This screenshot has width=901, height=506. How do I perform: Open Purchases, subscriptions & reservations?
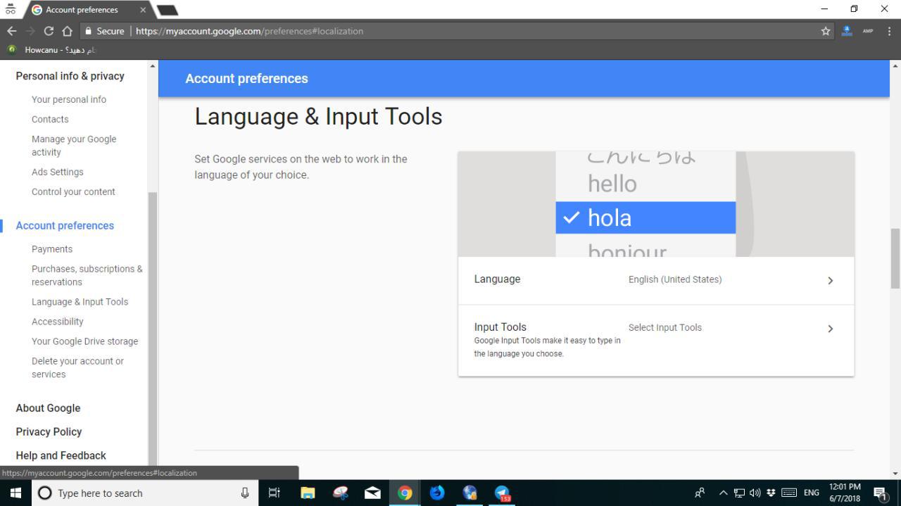87,275
